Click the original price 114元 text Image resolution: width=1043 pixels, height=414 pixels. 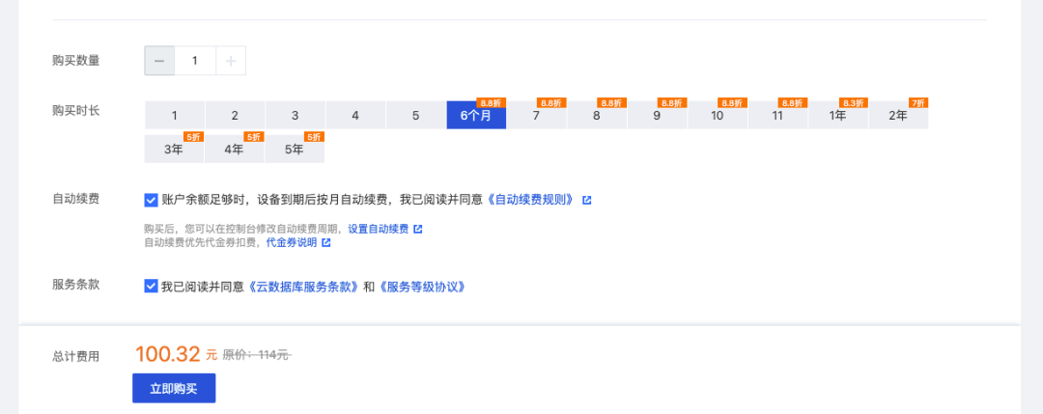pyautogui.click(x=257, y=355)
